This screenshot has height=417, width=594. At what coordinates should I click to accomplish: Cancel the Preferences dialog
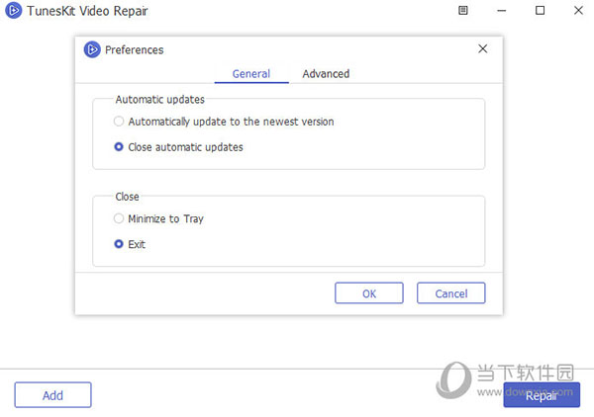coord(450,293)
